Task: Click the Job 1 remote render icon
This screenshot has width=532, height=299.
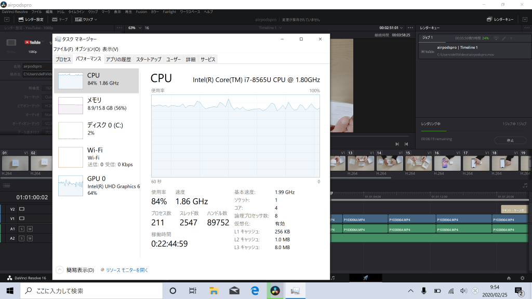Action: [x=496, y=38]
